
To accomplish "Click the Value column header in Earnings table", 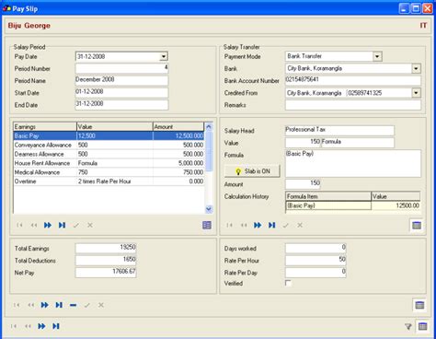I will point(115,126).
